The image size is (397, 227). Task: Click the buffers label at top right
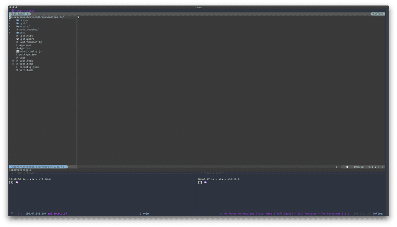(378, 14)
